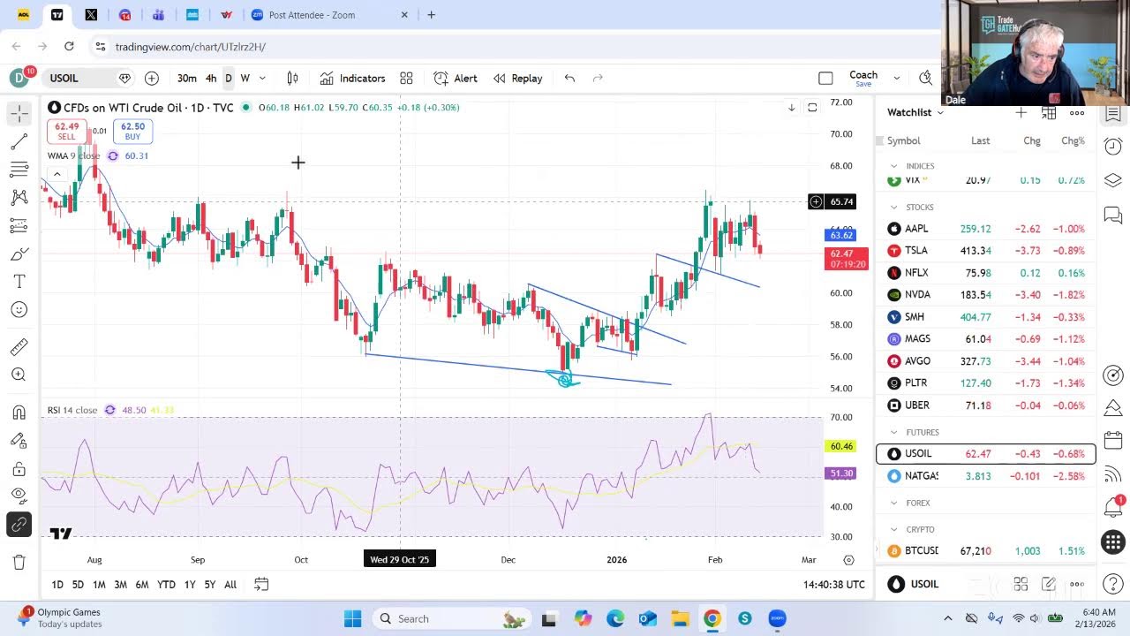
Task: Select the zoom in tool
Action: coord(19,375)
